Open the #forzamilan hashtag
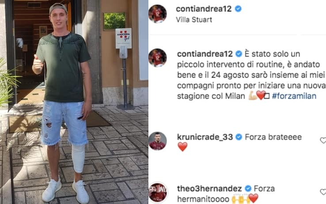The width and height of the screenshot is (326, 204). pos(294,96)
